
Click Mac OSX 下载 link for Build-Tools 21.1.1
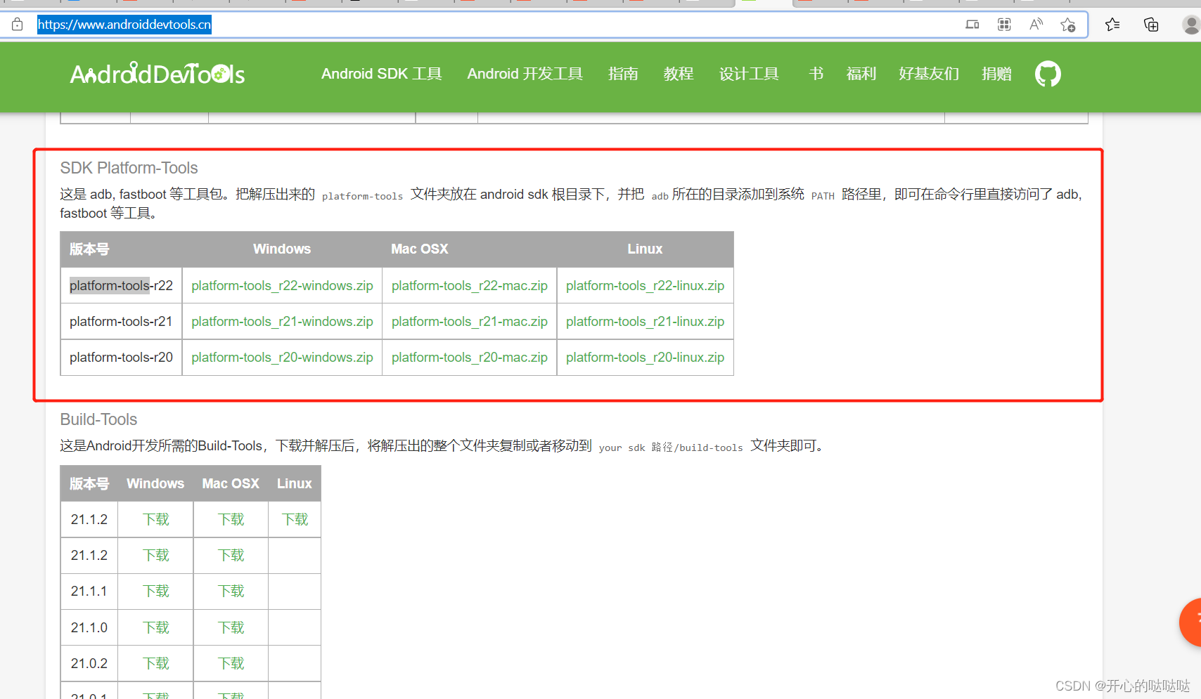coord(231,591)
